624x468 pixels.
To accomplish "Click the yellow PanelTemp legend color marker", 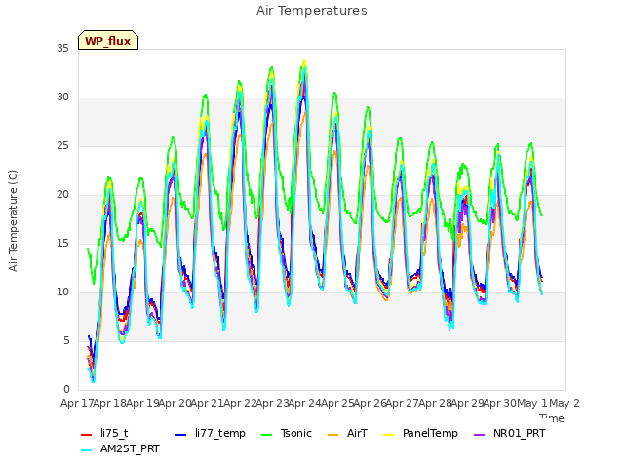I will (389, 435).
